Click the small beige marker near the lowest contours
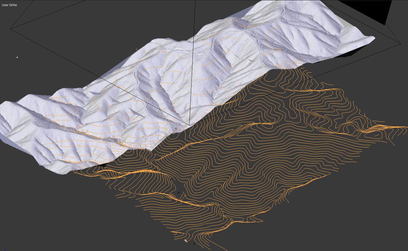408x251 pixels. click(186, 241)
